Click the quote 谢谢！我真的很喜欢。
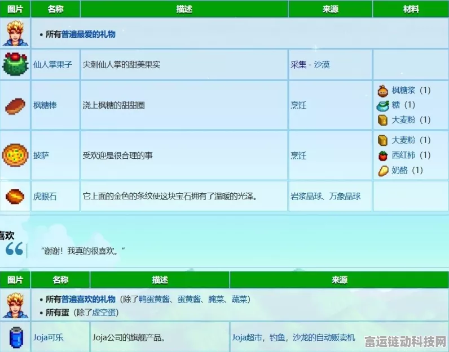This screenshot has width=449, height=352. (x=83, y=251)
